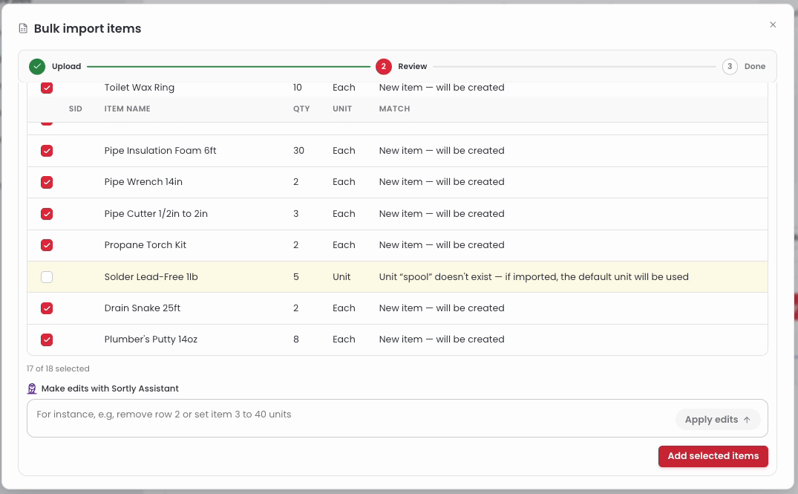
Task: Select the Propane Torch Kit name
Action: pos(145,245)
